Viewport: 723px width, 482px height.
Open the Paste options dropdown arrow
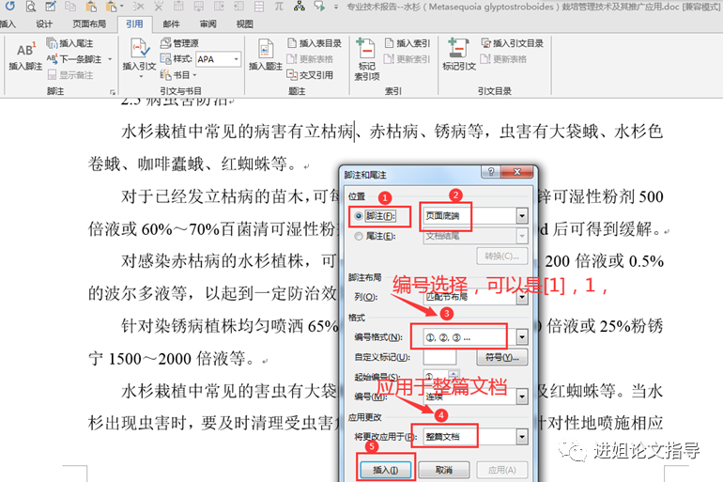coord(122,7)
